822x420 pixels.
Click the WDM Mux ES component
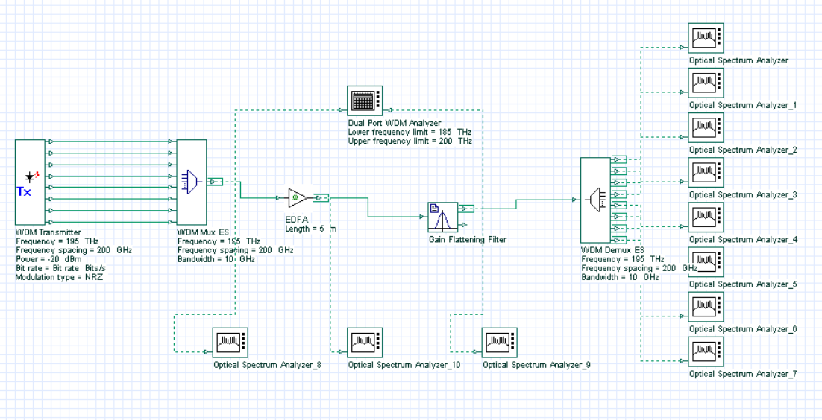192,182
